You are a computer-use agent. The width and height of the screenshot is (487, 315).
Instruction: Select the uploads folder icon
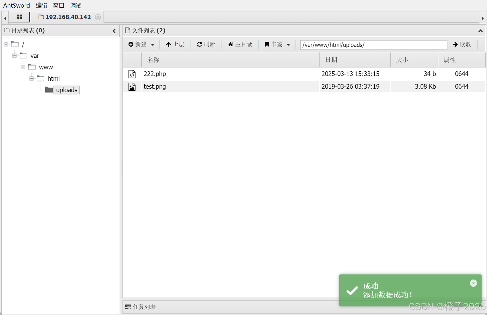pos(49,90)
